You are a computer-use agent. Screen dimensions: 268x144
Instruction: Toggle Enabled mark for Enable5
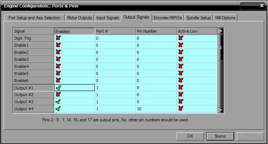tap(58, 73)
